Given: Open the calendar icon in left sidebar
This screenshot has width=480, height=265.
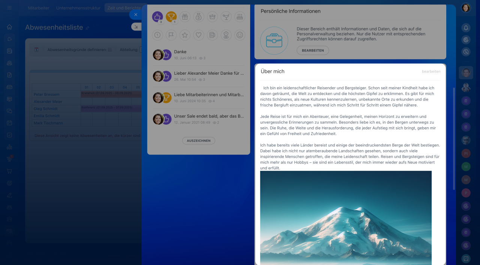Looking at the screenshot, I should pyautogui.click(x=9, y=123).
